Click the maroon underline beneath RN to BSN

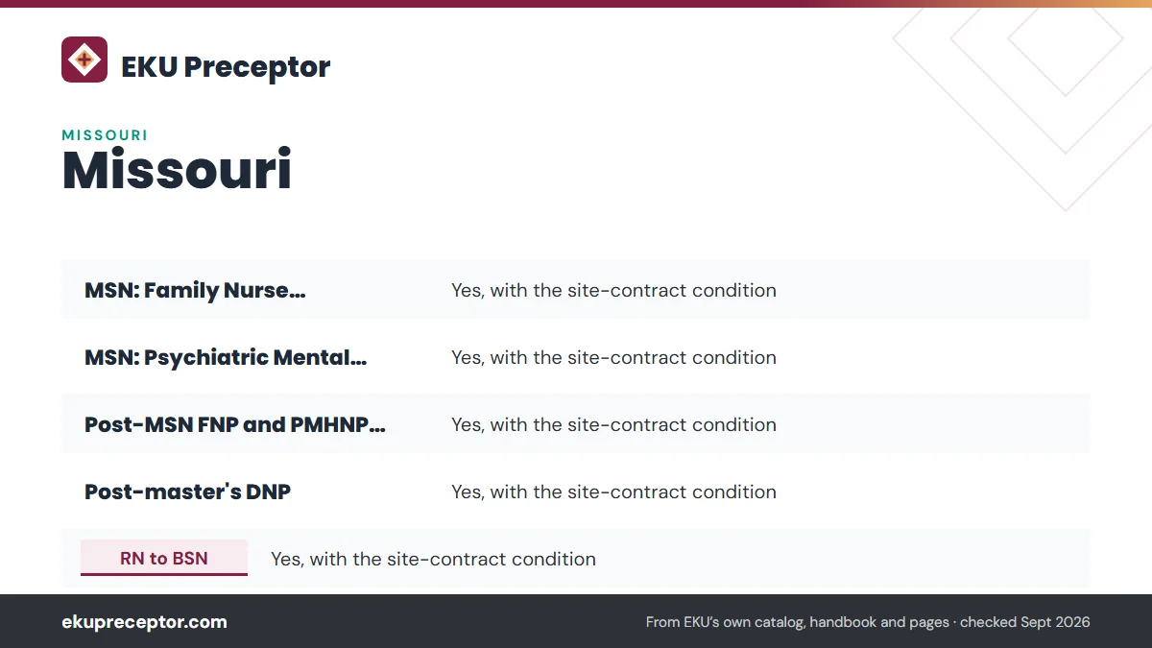pos(164,574)
